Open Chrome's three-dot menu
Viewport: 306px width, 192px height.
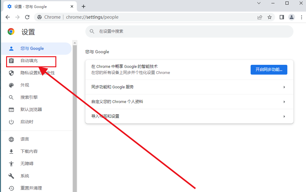[301, 17]
